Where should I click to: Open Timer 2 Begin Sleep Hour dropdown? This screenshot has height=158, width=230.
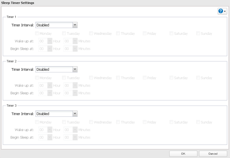(45, 93)
